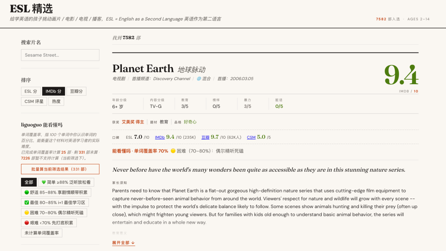Focus the 搜索片名 search field
Viewport: 446px width, 251px height.
tap(60, 55)
